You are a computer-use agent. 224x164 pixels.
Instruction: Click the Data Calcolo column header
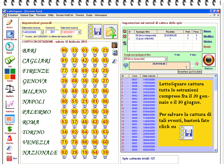click(149, 76)
